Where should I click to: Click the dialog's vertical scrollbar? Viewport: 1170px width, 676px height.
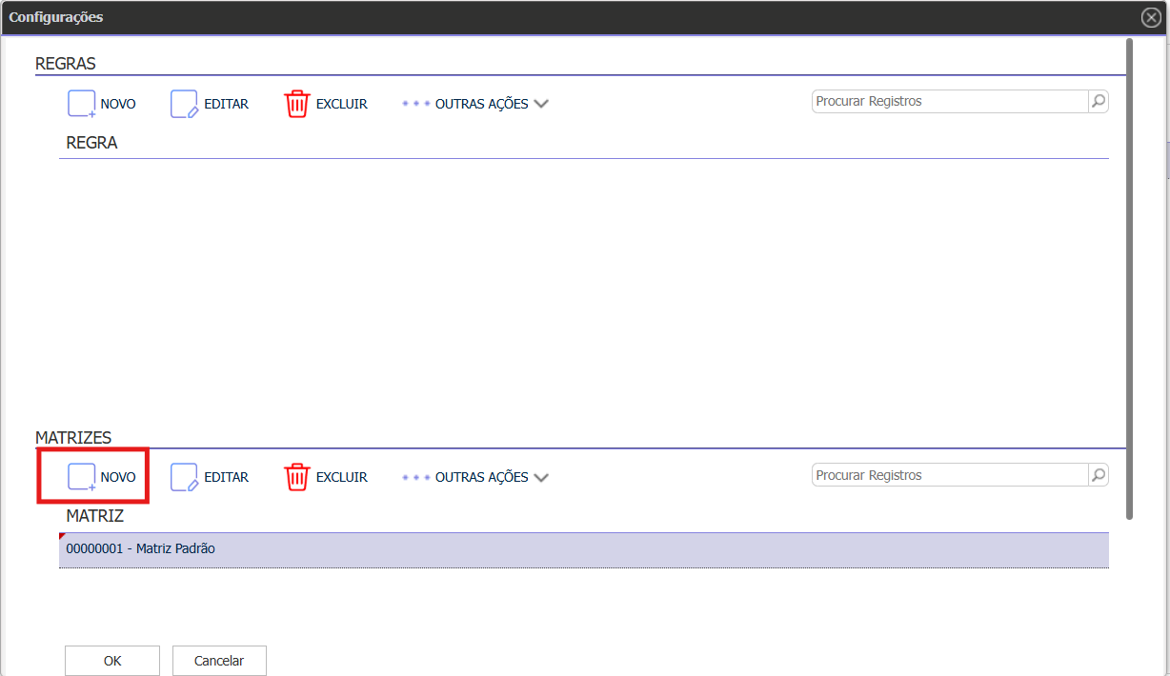point(1129,276)
